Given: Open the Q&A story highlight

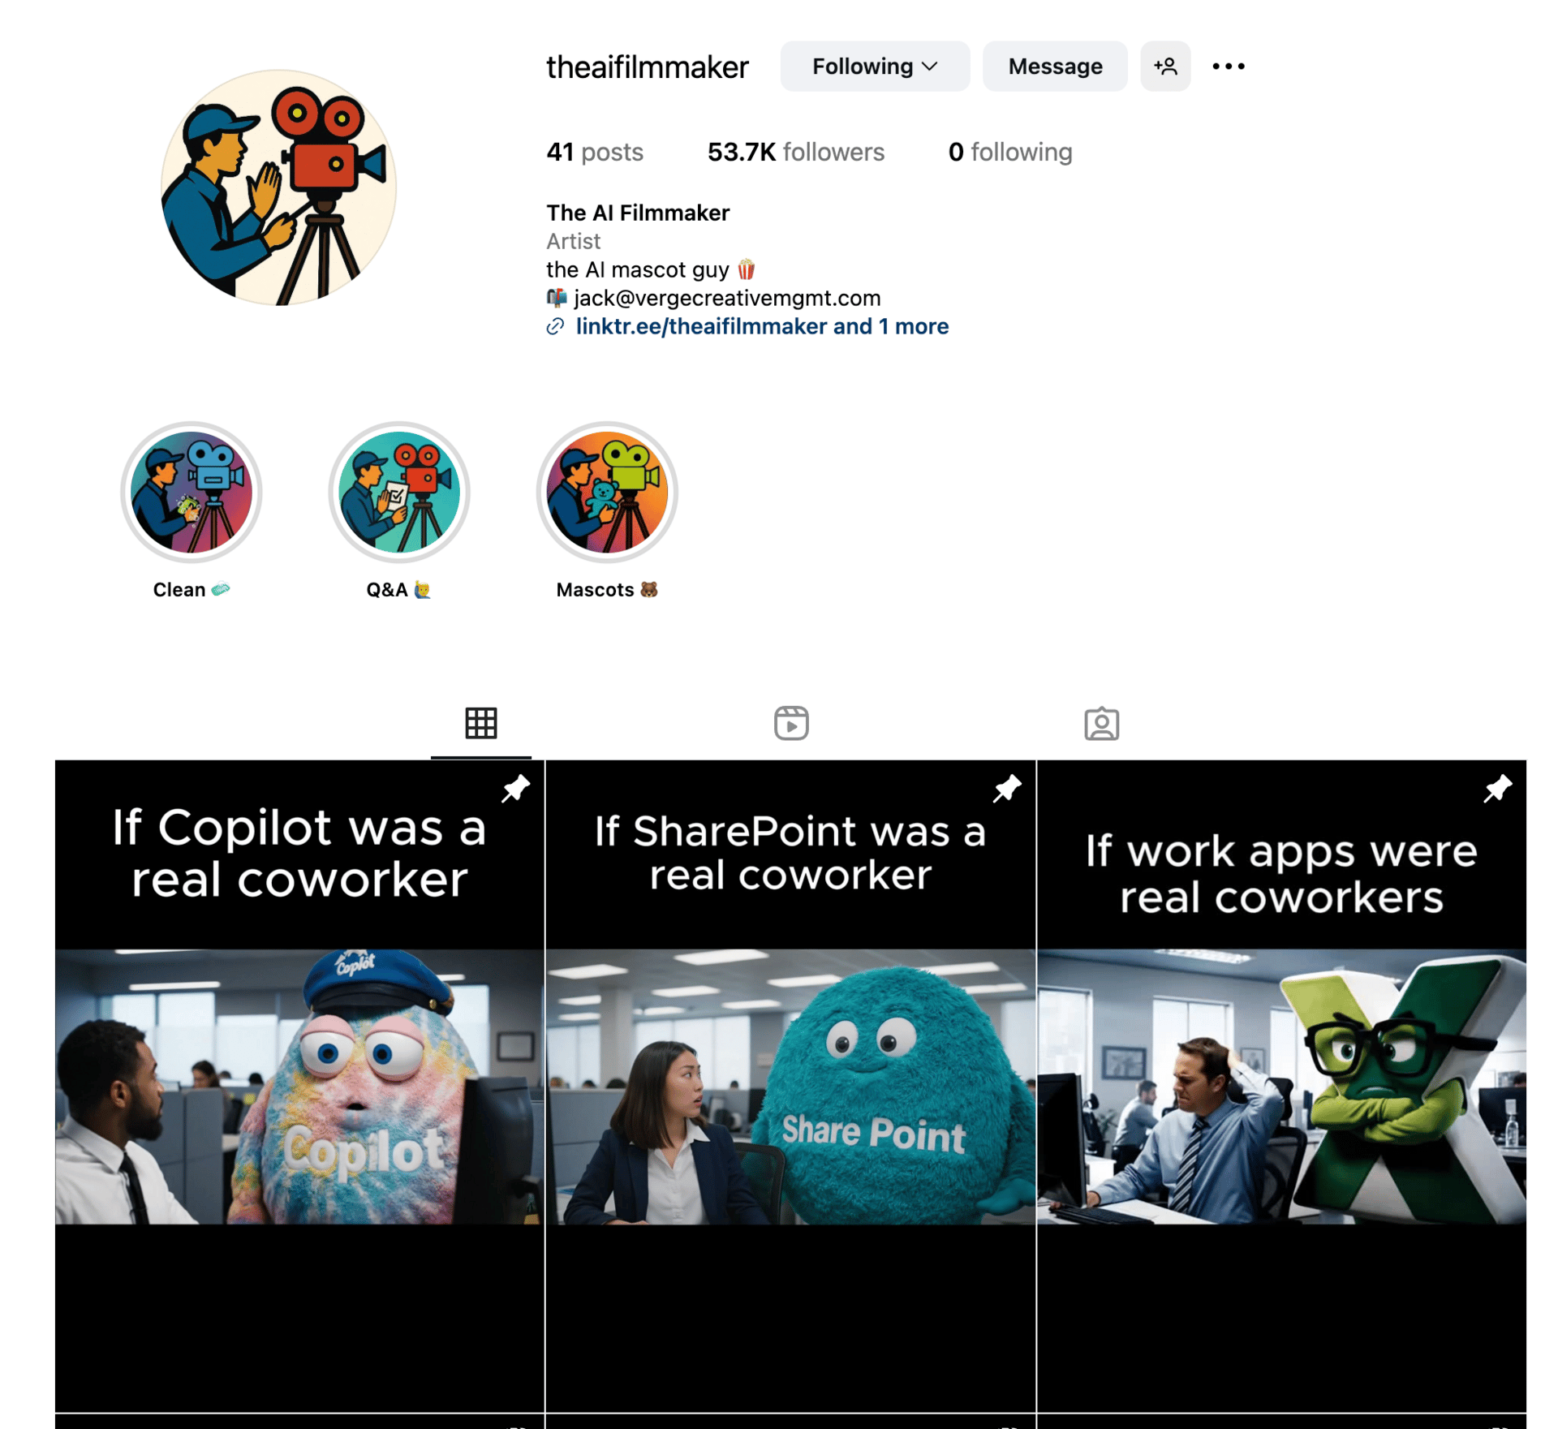Looking at the screenshot, I should (x=398, y=492).
